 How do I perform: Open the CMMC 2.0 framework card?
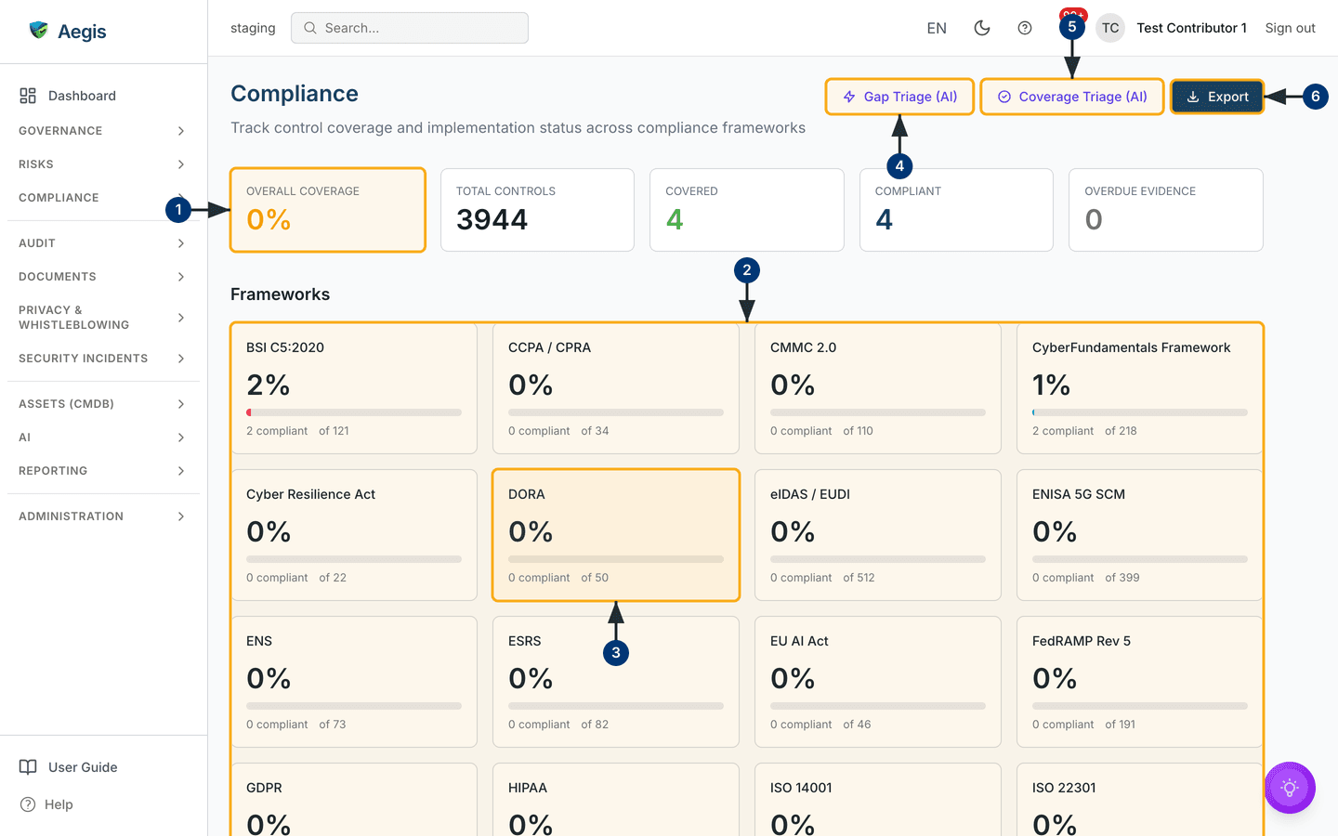coord(878,388)
